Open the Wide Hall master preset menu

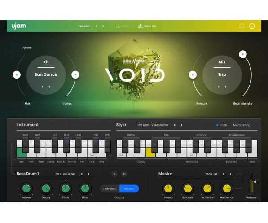[211, 174]
